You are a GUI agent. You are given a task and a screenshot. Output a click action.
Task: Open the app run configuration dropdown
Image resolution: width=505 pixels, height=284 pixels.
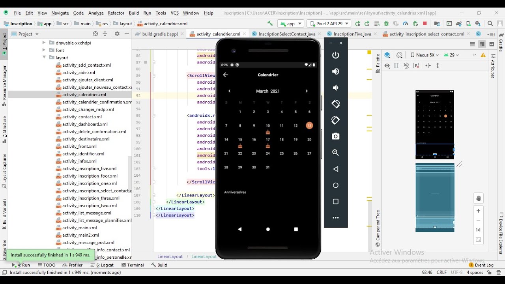[290, 24]
